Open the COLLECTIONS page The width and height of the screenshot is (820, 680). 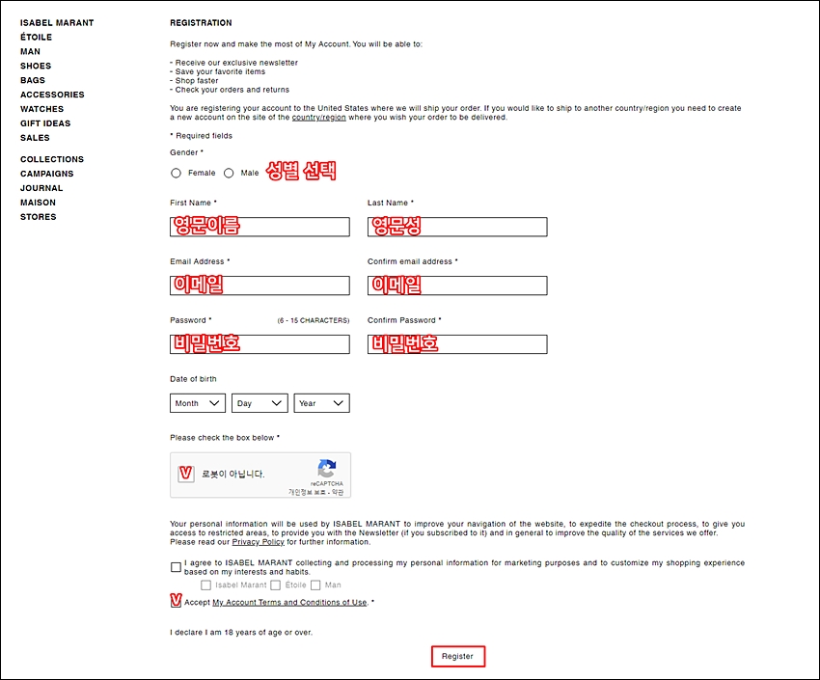pyautogui.click(x=52, y=159)
